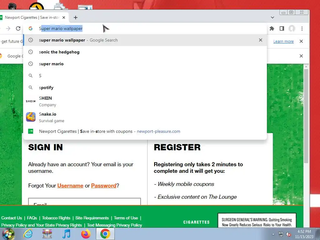Image resolution: width=320 pixels, height=240 pixels.
Task: Expand the tab search chevron
Action: [272, 17]
